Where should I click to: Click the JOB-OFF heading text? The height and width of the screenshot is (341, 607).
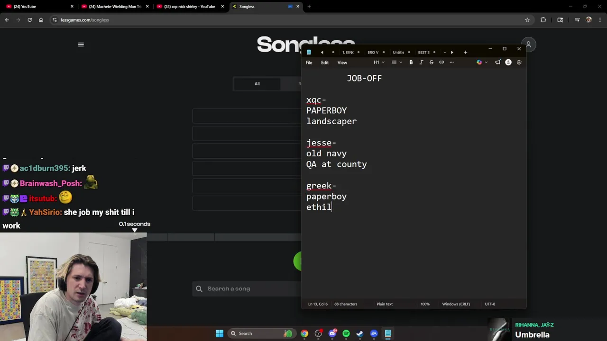[364, 78]
